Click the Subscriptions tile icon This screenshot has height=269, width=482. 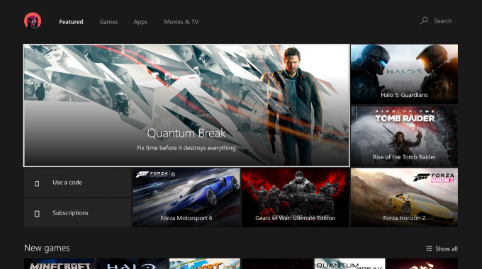37,213
